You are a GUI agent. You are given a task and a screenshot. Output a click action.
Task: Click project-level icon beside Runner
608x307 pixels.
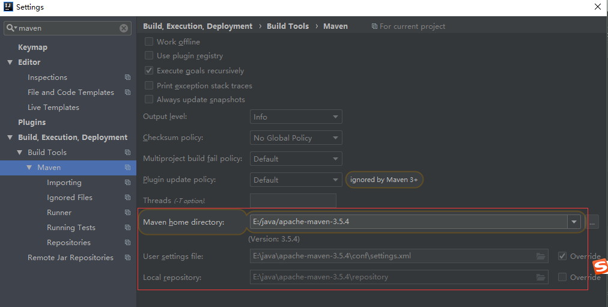point(127,213)
